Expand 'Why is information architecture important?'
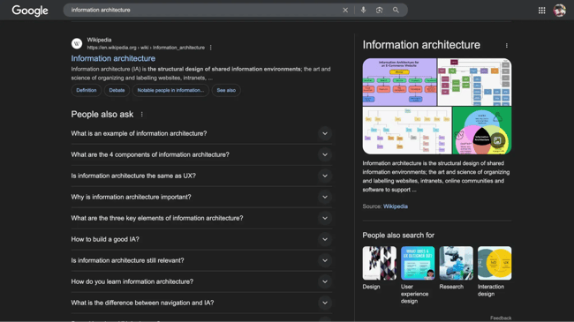The image size is (574, 322). click(201, 198)
